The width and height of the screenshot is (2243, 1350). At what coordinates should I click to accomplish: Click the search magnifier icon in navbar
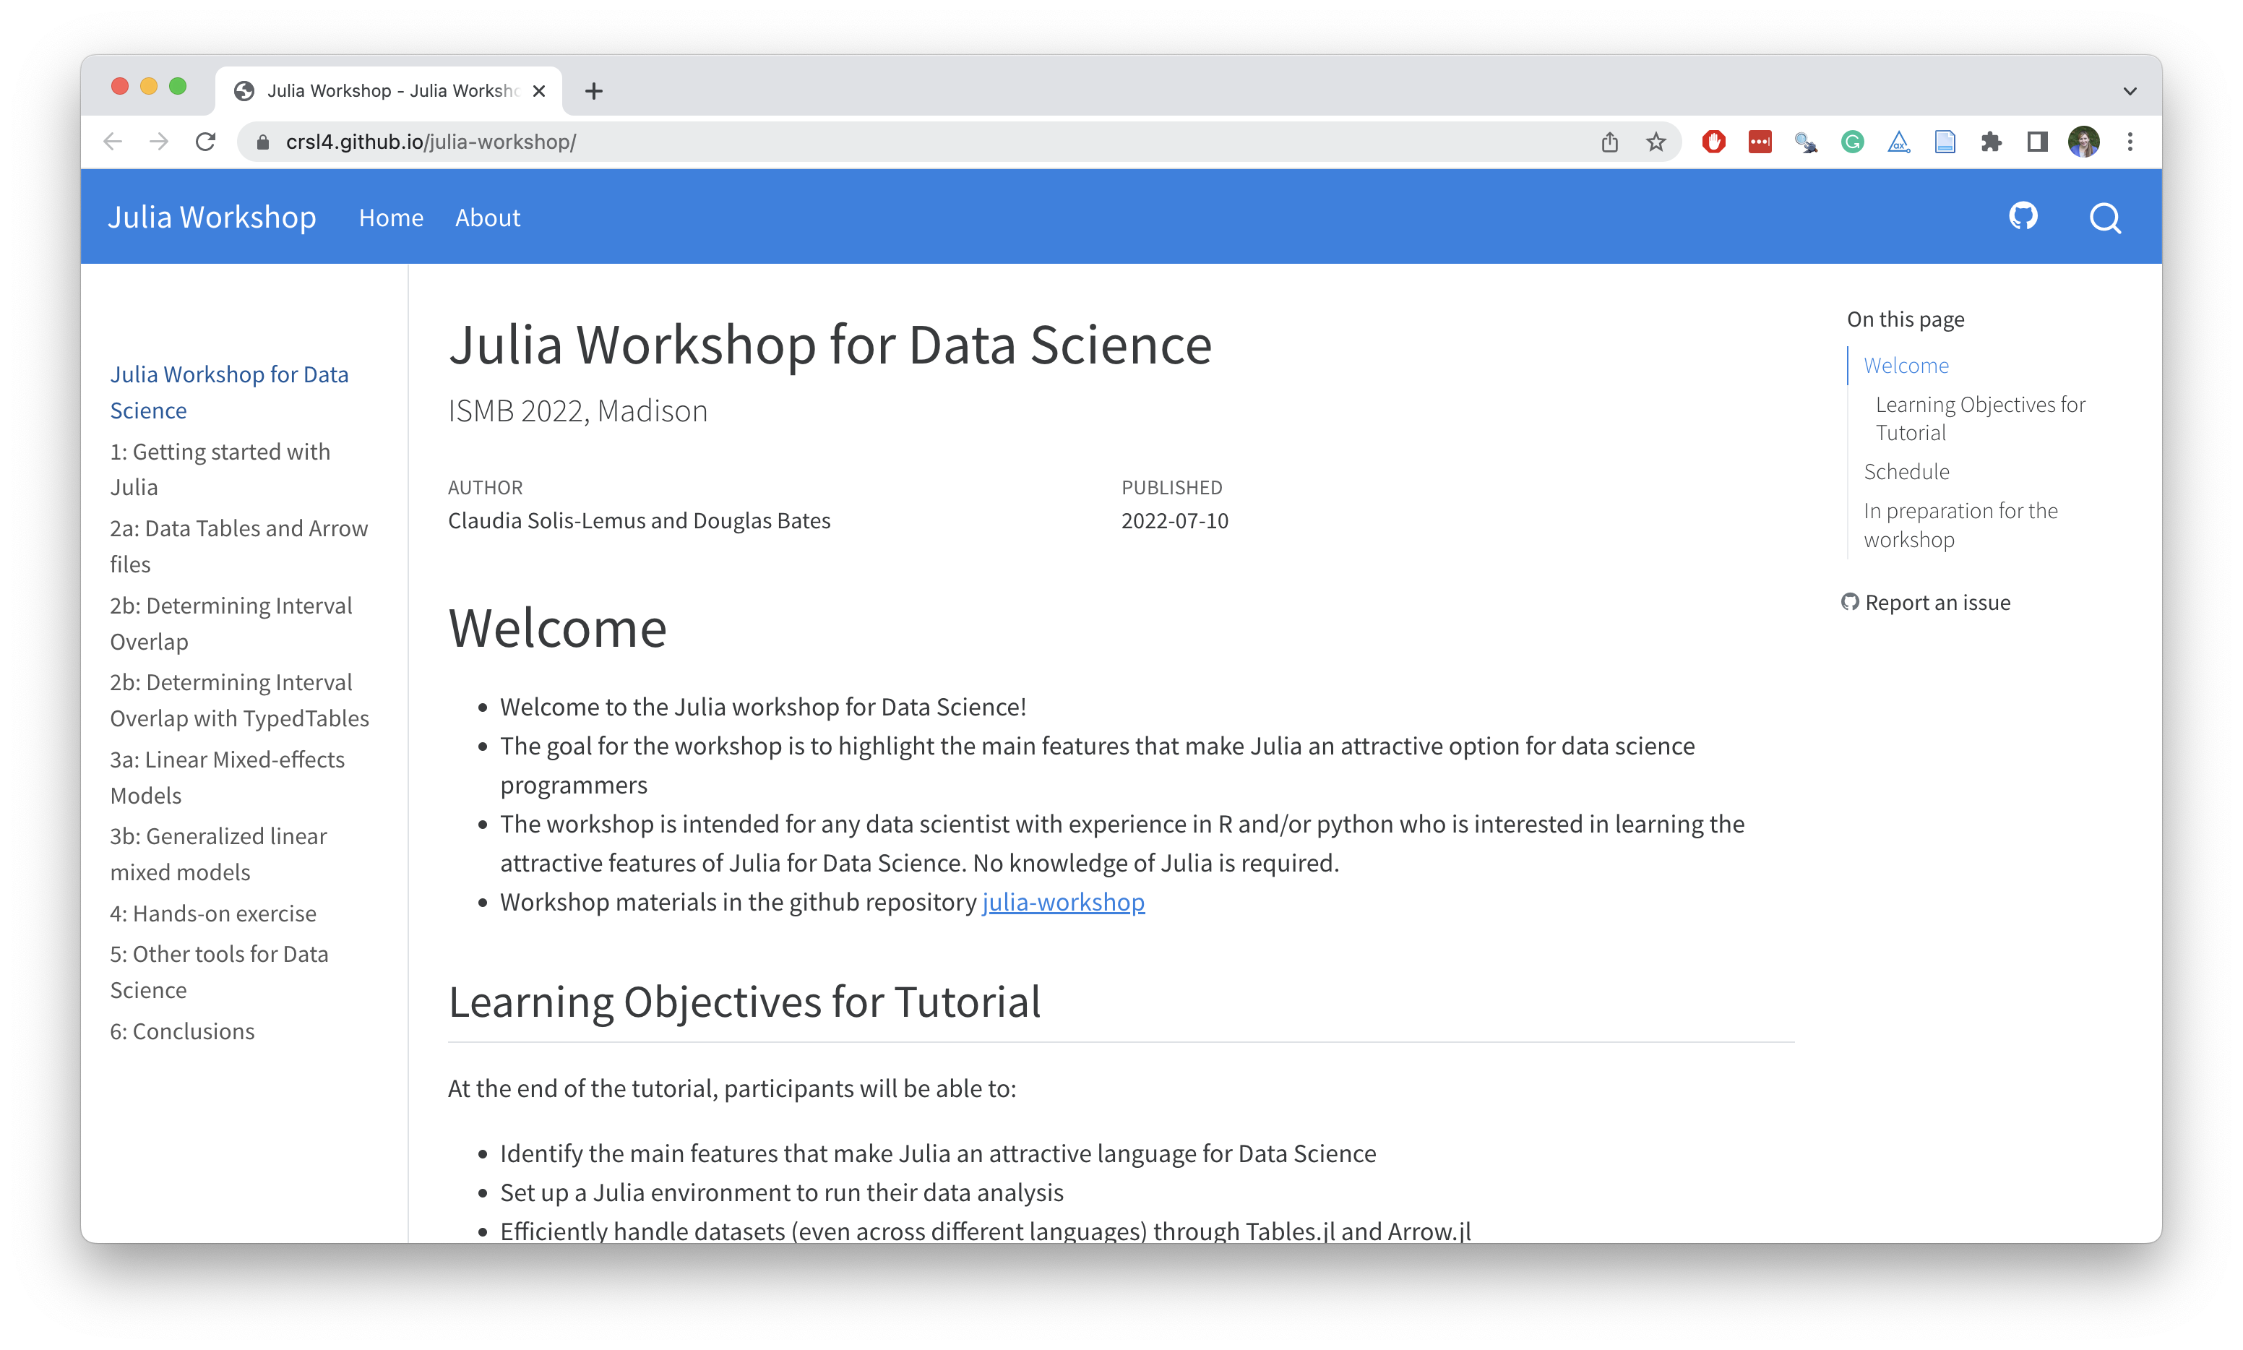point(2105,218)
